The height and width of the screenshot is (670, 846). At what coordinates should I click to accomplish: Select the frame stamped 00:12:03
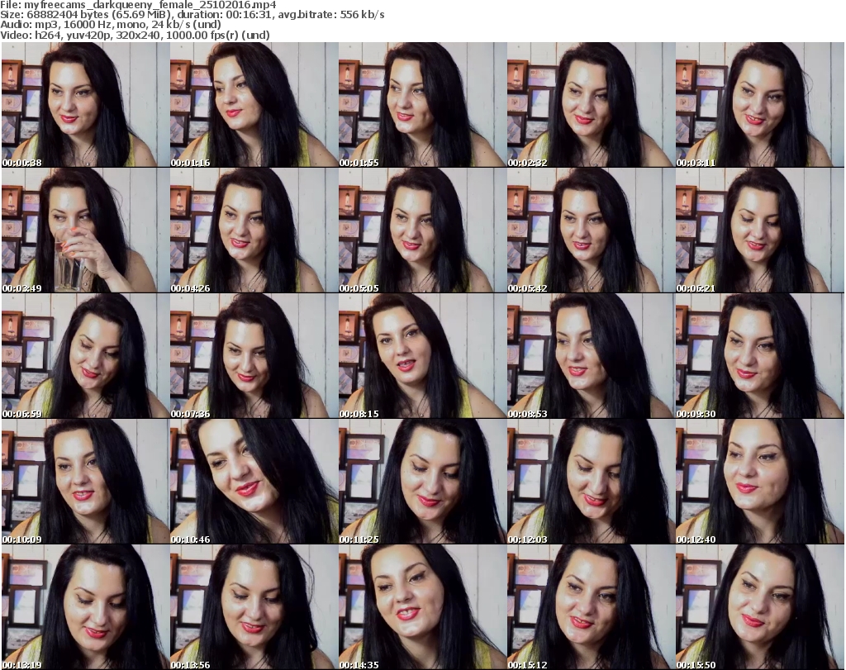pos(591,482)
